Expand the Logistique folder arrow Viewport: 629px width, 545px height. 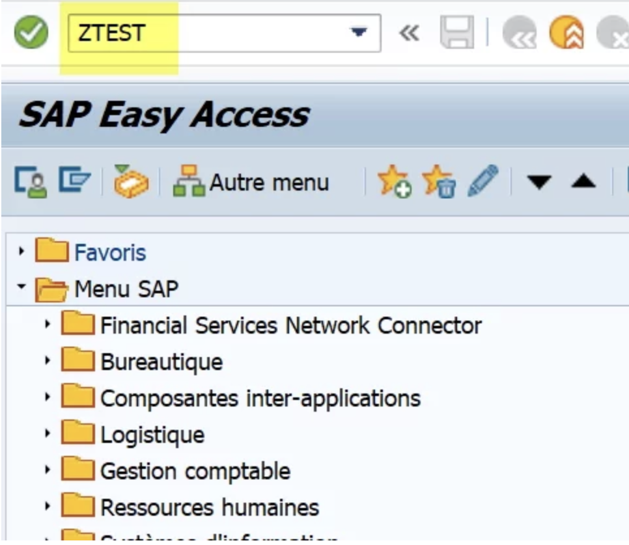tap(48, 434)
